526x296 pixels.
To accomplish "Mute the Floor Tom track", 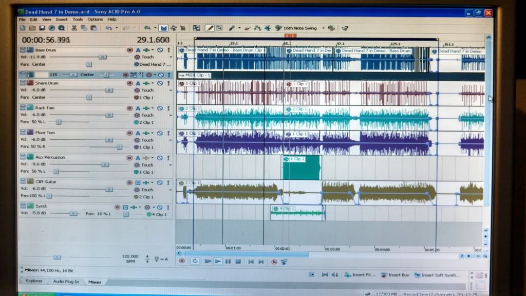I will (x=160, y=133).
